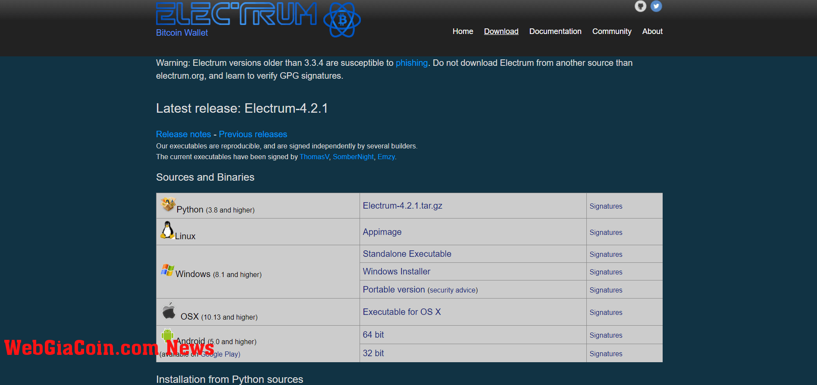Go to the Home menu item

(x=463, y=31)
